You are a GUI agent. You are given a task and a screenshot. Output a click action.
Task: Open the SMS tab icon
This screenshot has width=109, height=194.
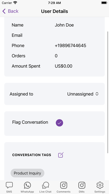(9, 185)
